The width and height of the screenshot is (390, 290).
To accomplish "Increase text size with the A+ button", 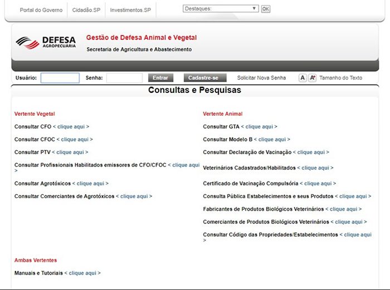I will [313, 78].
